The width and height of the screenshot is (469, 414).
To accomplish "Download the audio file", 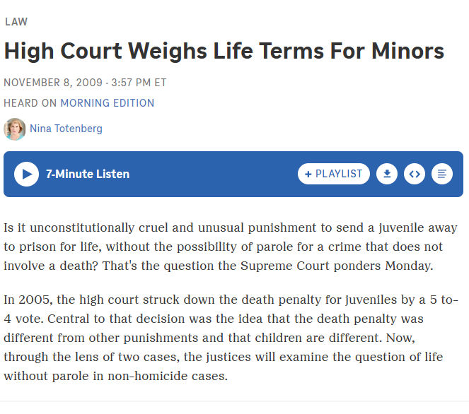I will 386,174.
